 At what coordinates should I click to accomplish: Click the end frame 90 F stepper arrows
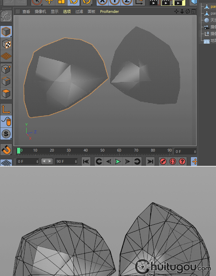(76, 162)
